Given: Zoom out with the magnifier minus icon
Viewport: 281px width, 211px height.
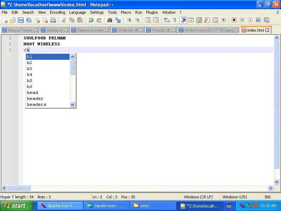Looking at the screenshot, I should (x=137, y=20).
